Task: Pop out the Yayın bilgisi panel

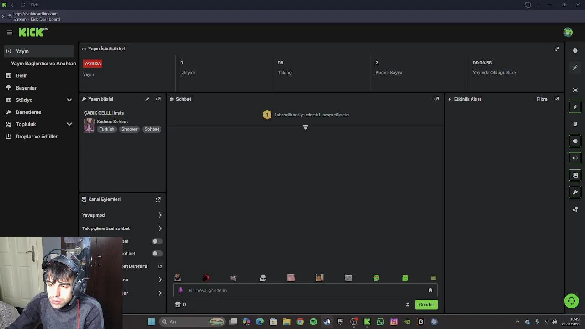Action: point(159,99)
